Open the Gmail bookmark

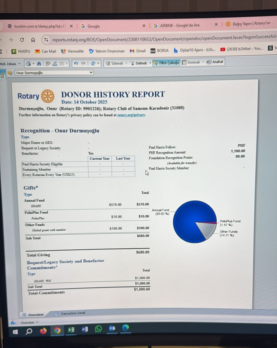point(138,51)
